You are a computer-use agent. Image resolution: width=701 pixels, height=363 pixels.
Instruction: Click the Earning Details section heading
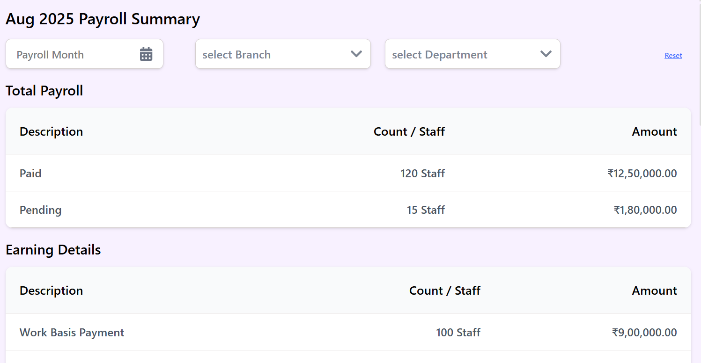click(53, 250)
